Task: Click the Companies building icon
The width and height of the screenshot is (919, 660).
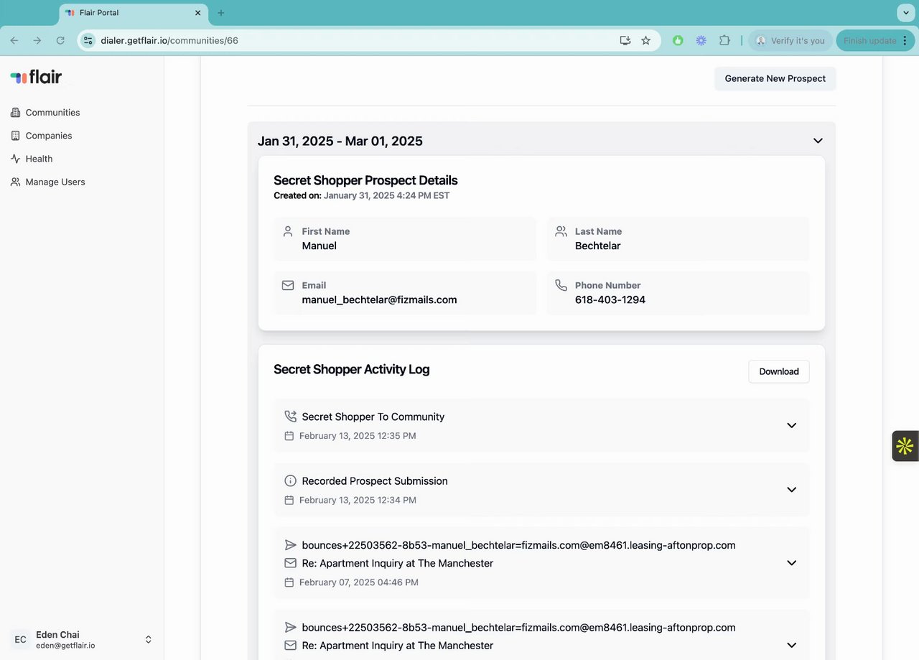Action: [15, 136]
